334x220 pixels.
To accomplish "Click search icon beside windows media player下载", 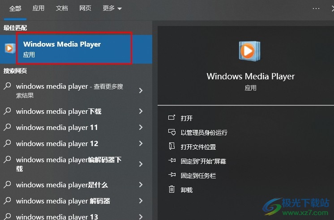I will click(x=8, y=111).
